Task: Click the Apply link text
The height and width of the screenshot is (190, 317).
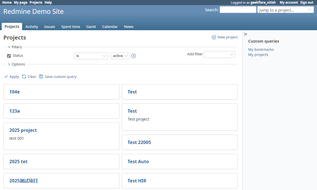Action: 14,77
